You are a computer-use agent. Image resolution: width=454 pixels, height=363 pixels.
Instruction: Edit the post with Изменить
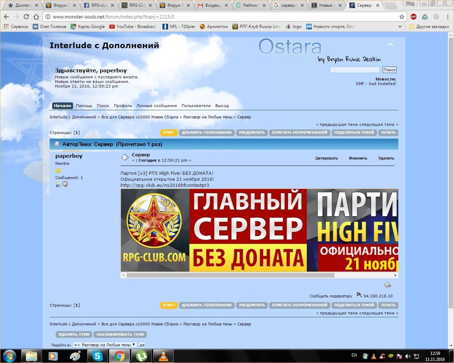pos(358,158)
